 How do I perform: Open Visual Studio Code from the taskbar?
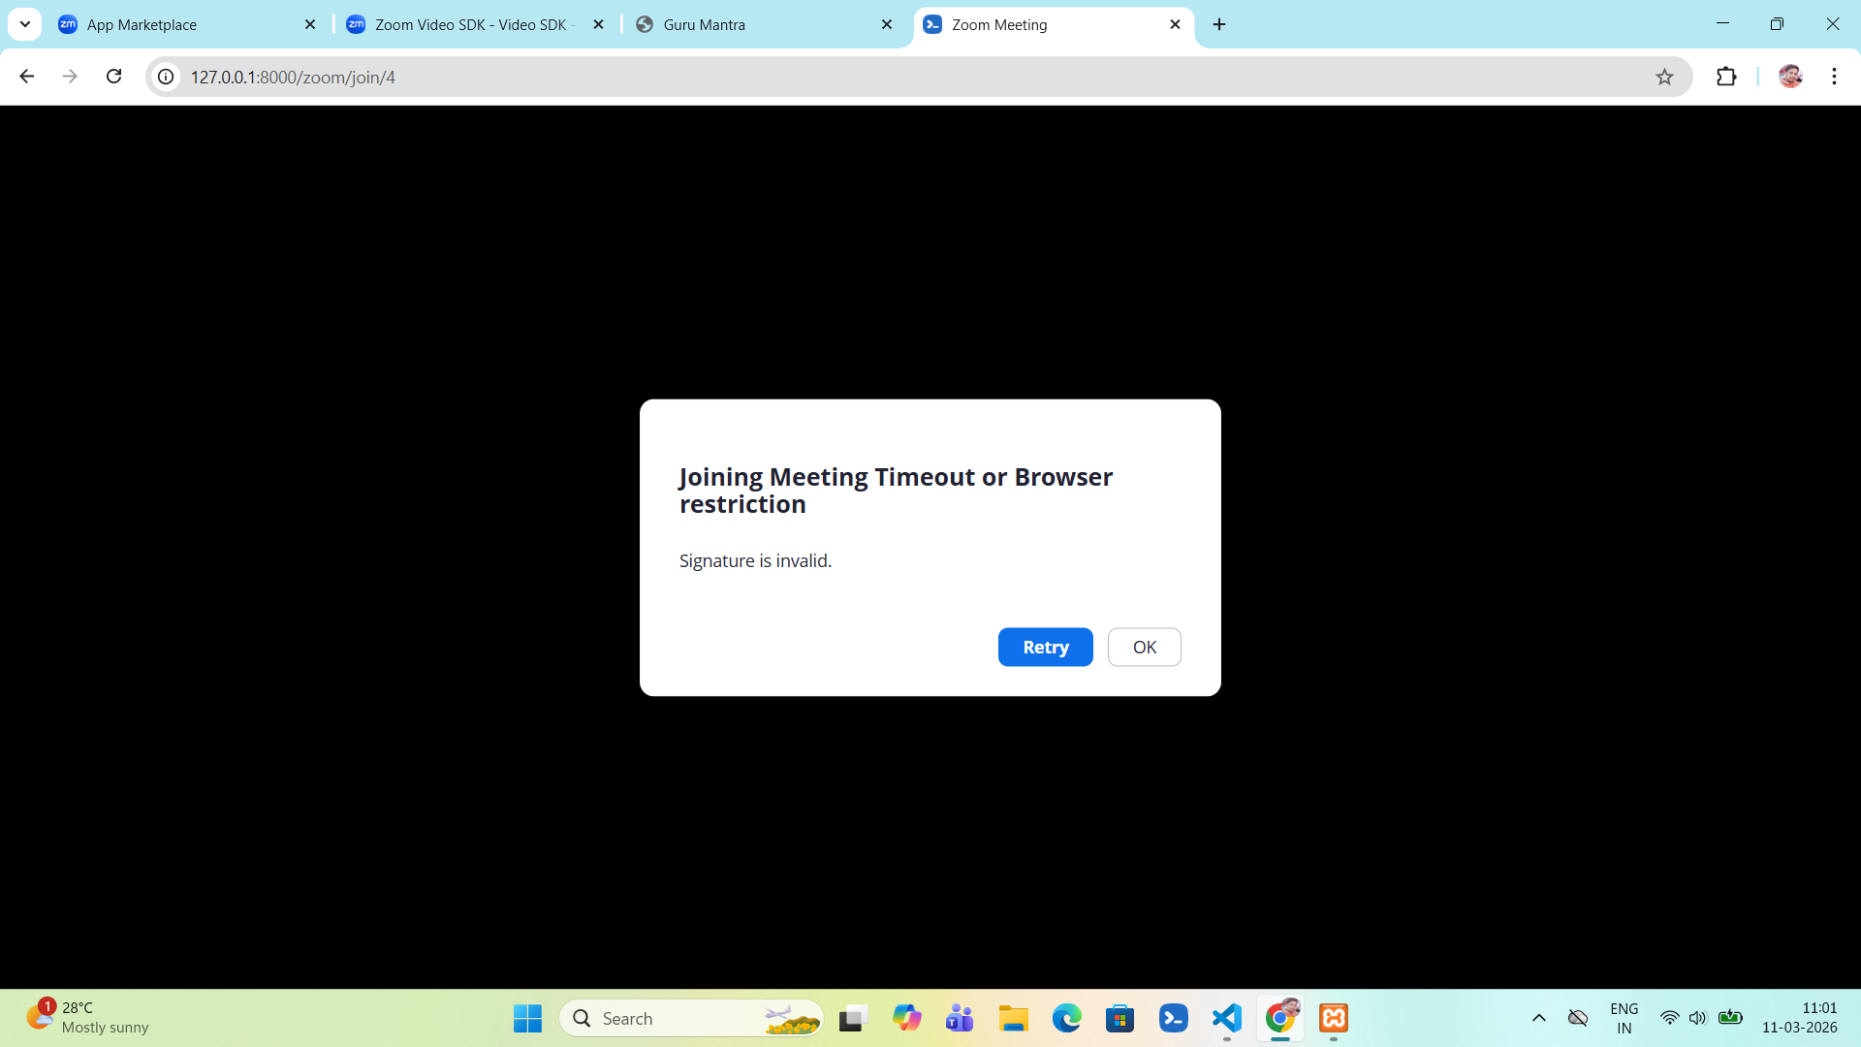pyautogui.click(x=1226, y=1018)
